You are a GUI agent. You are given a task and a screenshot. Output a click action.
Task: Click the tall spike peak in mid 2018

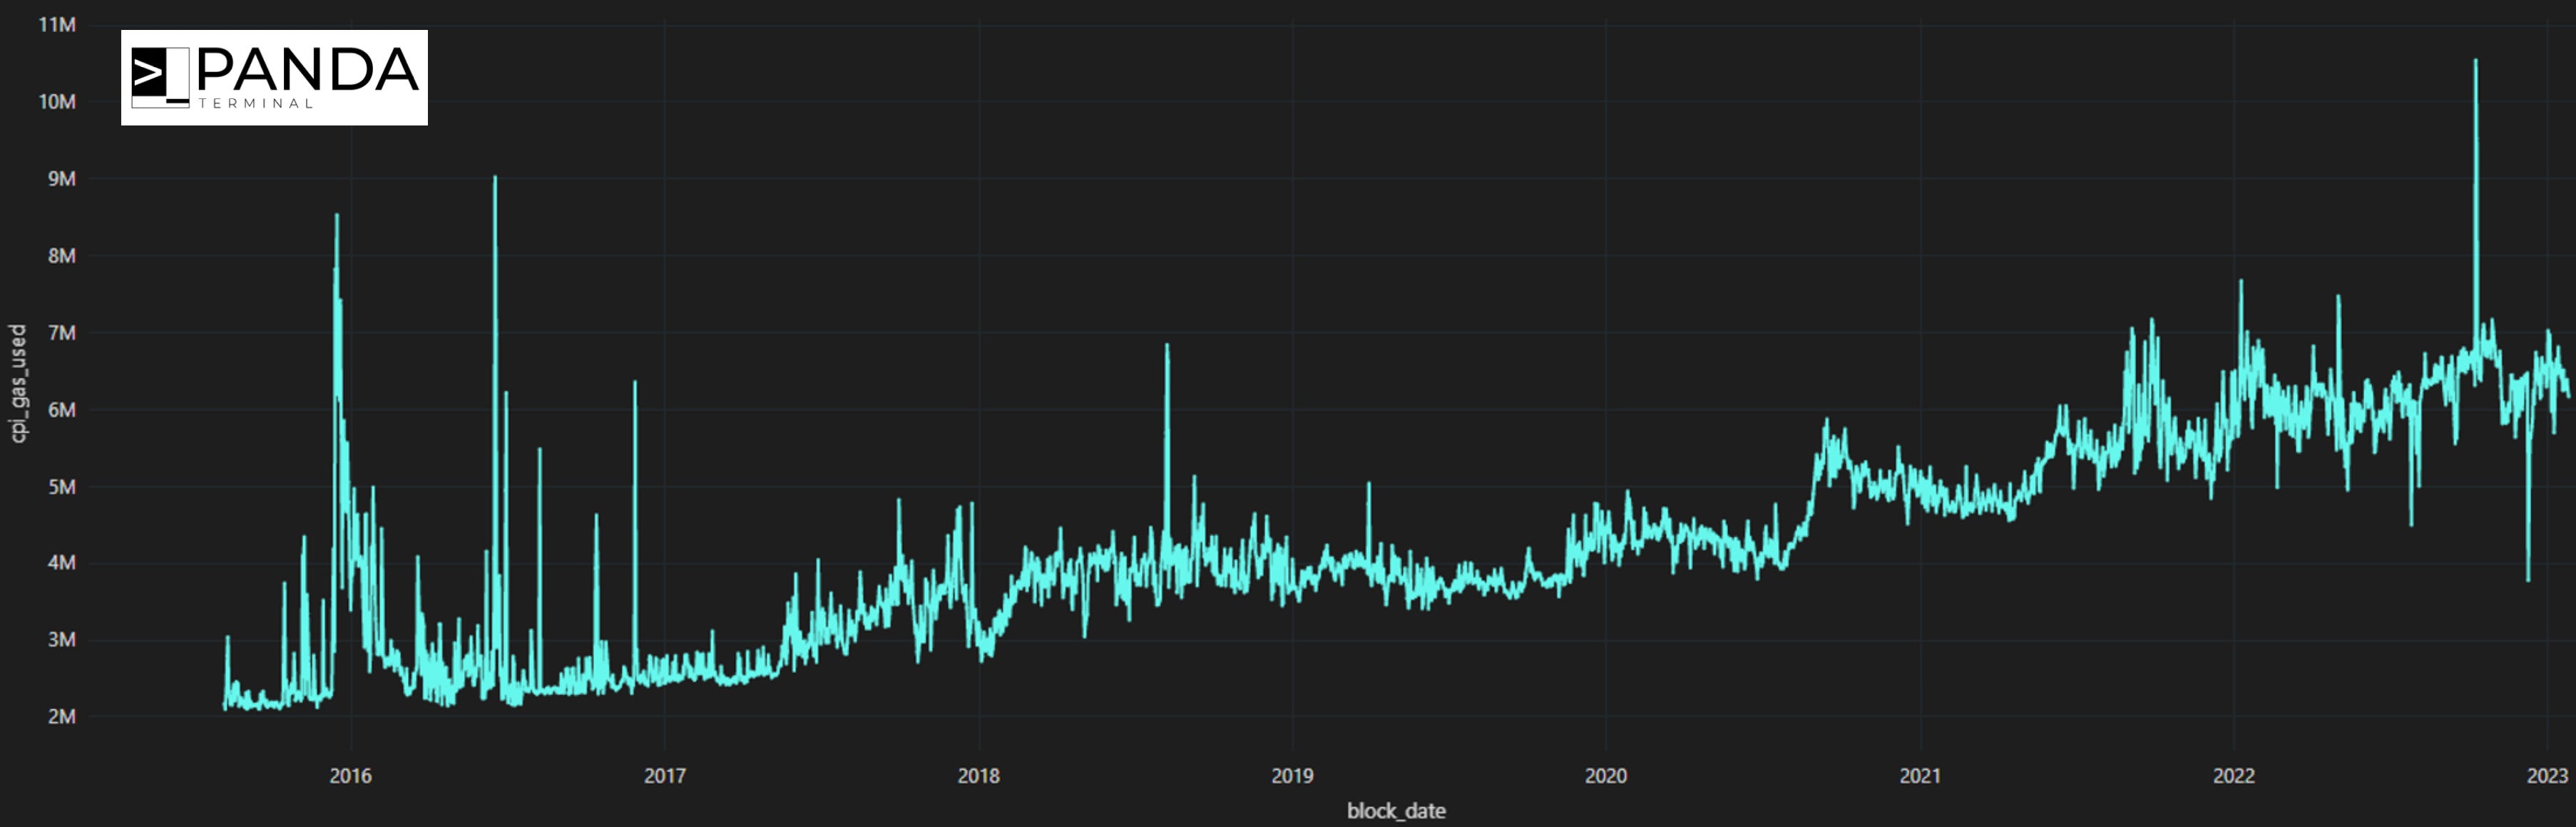1167,346
